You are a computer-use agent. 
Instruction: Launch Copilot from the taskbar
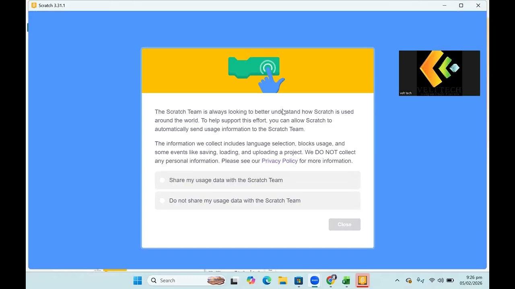point(251,281)
